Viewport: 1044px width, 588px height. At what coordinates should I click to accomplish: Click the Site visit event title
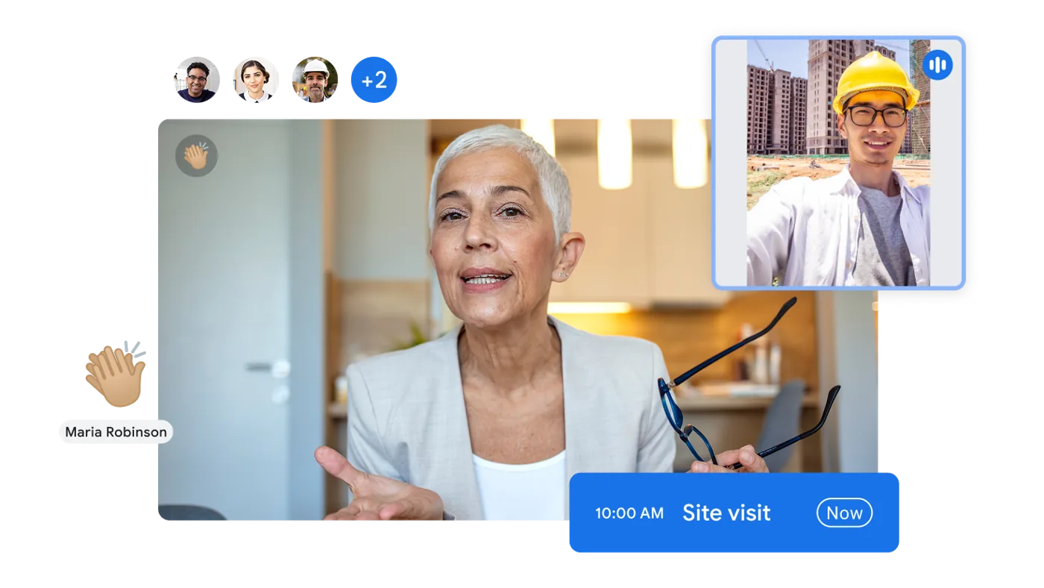tap(726, 513)
